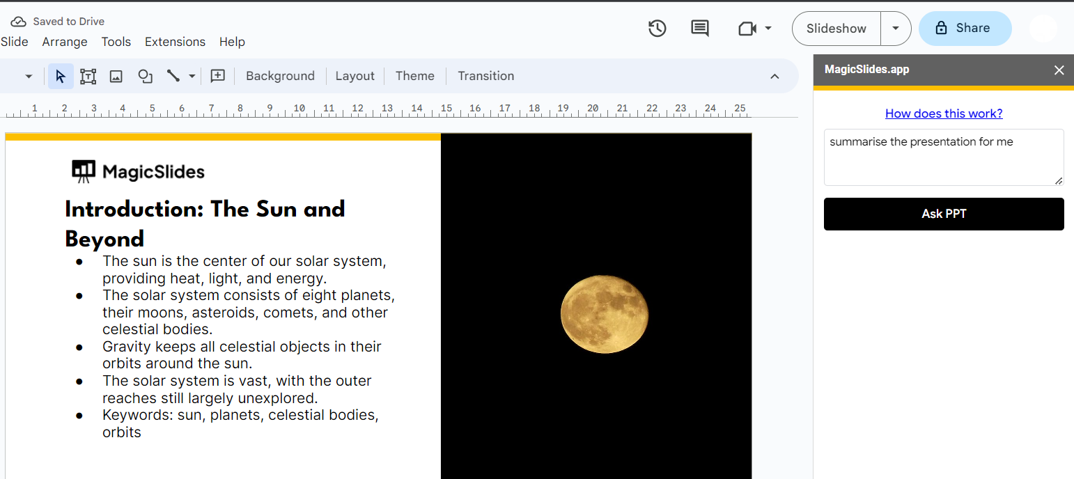Expand the Line tool dropdown arrow
This screenshot has width=1074, height=479.
192,76
